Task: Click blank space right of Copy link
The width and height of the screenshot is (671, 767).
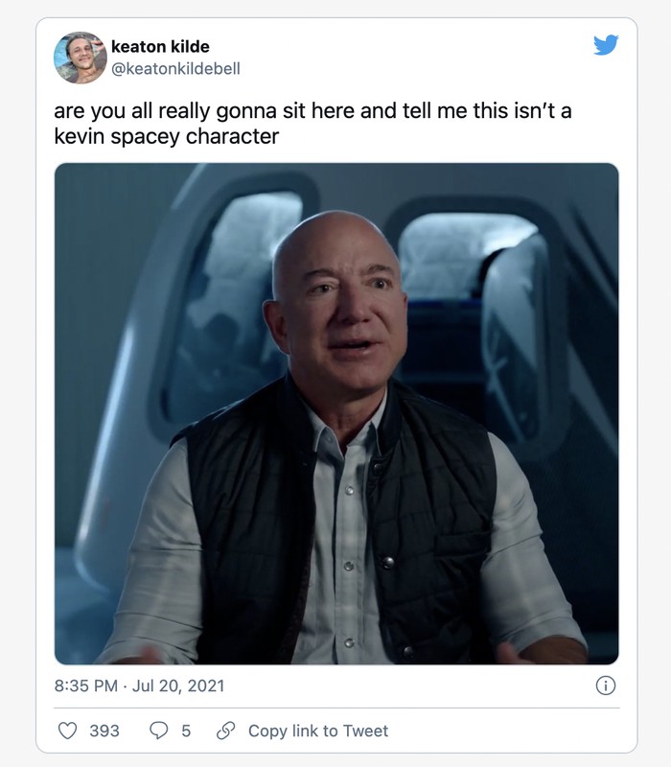Action: (504, 731)
